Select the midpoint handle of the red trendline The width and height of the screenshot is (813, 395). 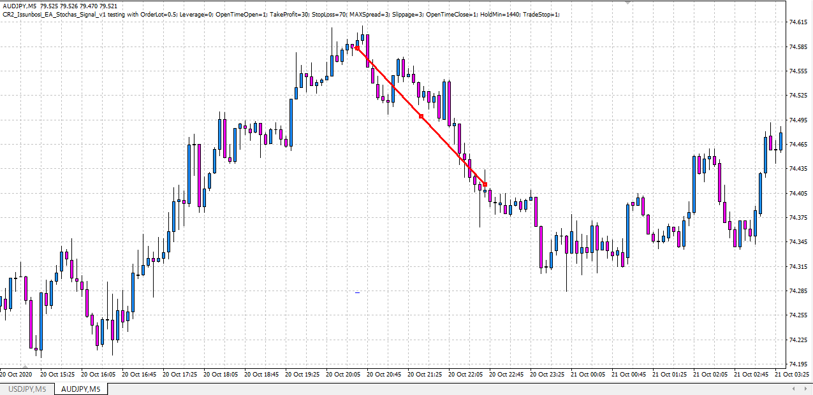click(x=421, y=115)
